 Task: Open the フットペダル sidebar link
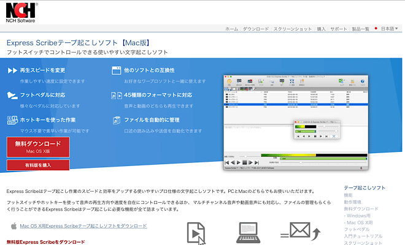(357, 229)
